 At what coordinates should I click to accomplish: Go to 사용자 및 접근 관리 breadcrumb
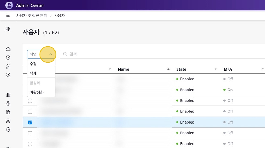pyautogui.click(x=32, y=16)
